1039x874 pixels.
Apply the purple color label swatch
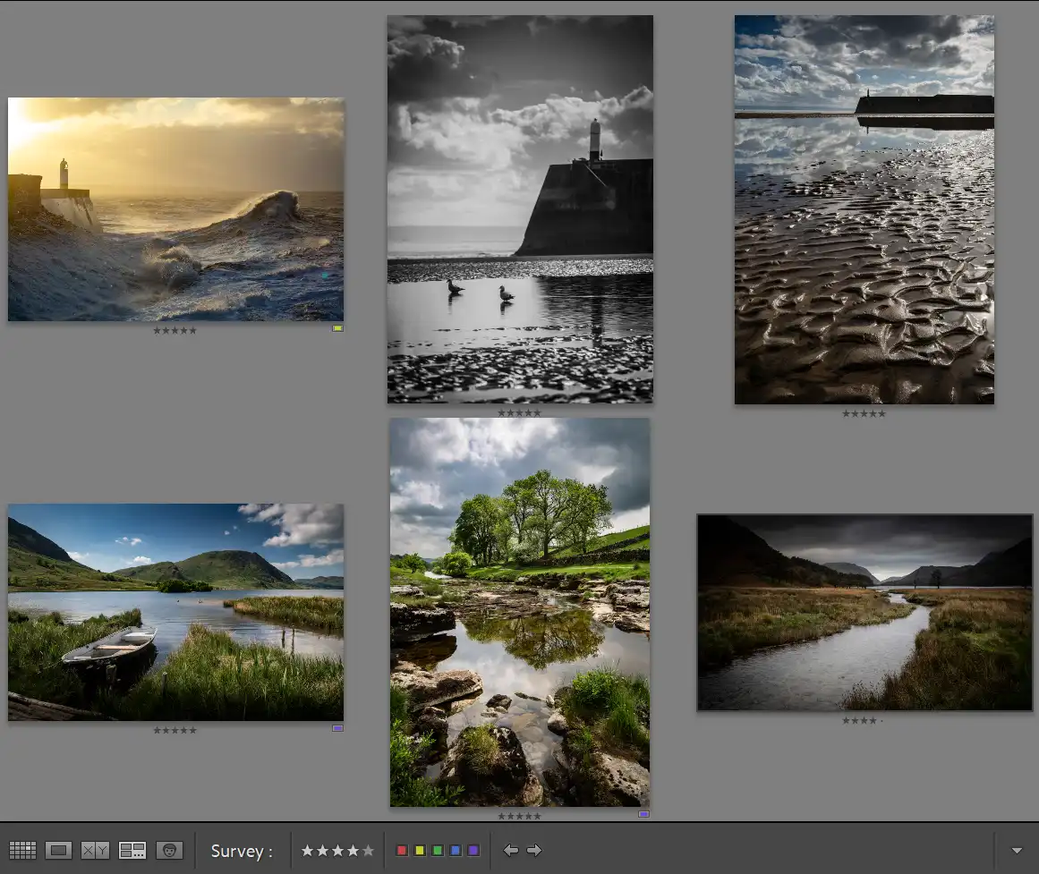(475, 850)
